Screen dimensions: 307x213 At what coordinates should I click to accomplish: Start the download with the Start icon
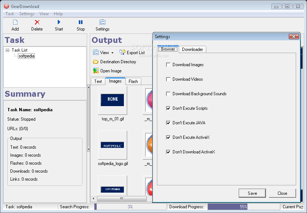pyautogui.click(x=58, y=25)
